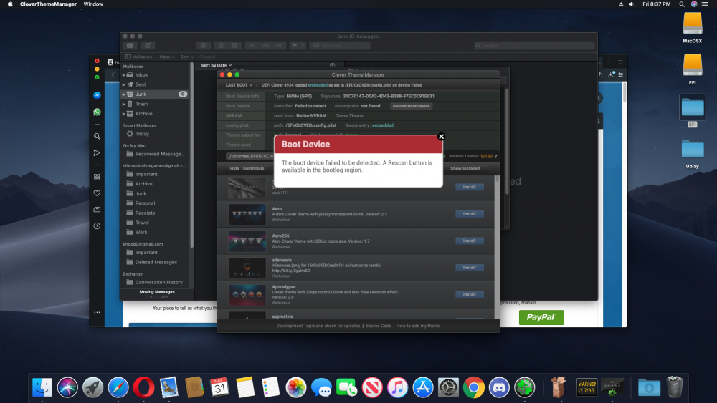
Task: Click the Opera sidebar history clock icon
Action: [x=97, y=226]
